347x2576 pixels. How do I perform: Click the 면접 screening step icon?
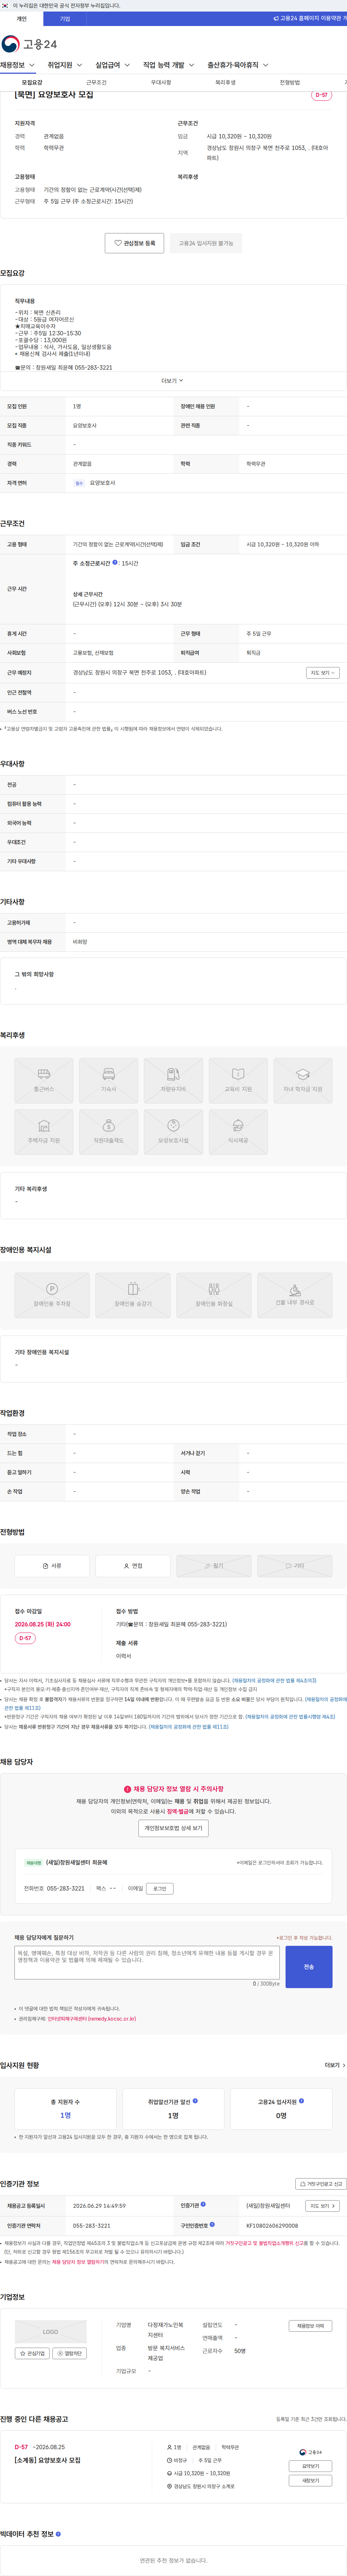tap(133, 1566)
